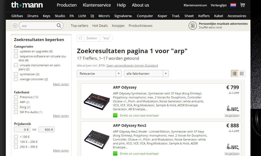Check 'synthesizer (2)' category

coord(16,74)
